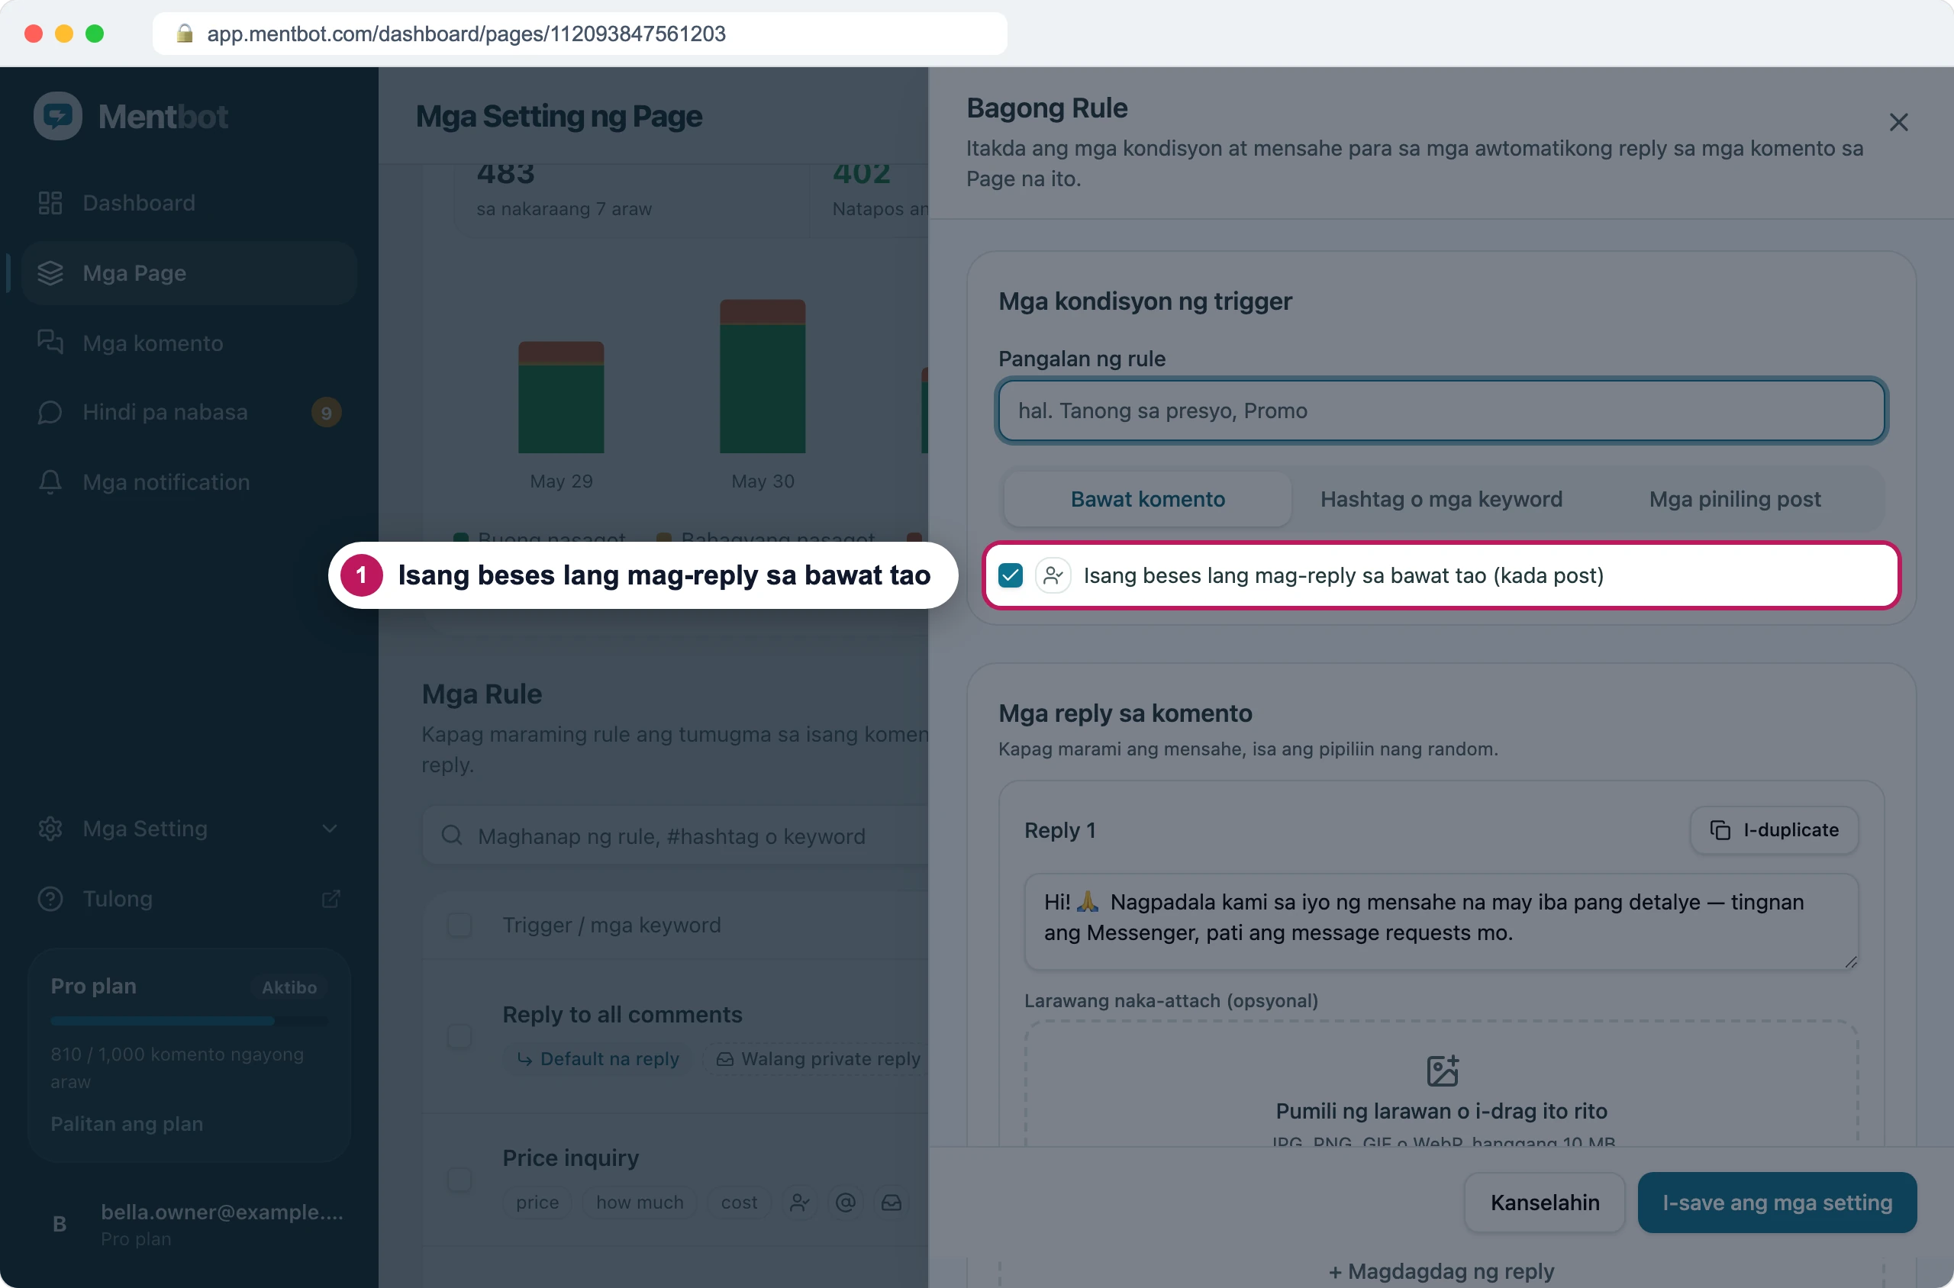
Task: Click the price keyword chip
Action: [537, 1203]
